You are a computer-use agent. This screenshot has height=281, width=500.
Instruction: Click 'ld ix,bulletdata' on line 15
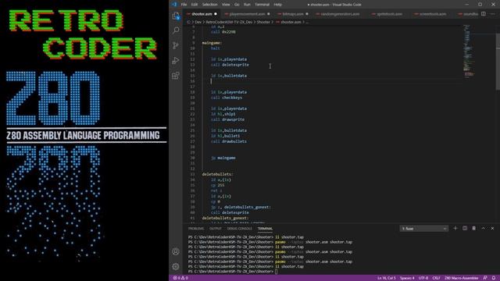pyautogui.click(x=229, y=76)
